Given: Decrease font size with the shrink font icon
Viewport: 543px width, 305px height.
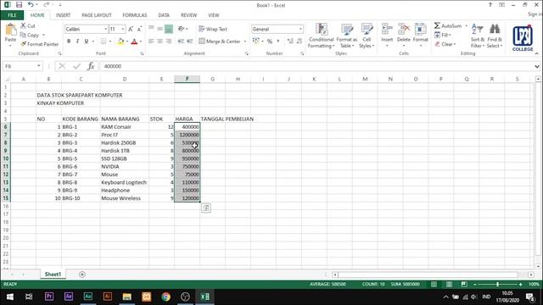Looking at the screenshot, I should click(x=139, y=29).
